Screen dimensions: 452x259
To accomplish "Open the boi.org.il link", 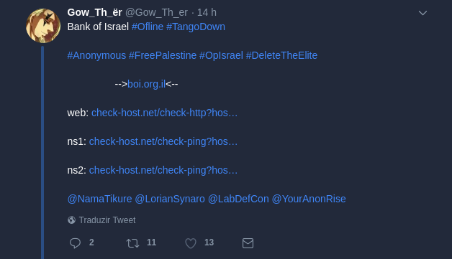I will (x=146, y=84).
